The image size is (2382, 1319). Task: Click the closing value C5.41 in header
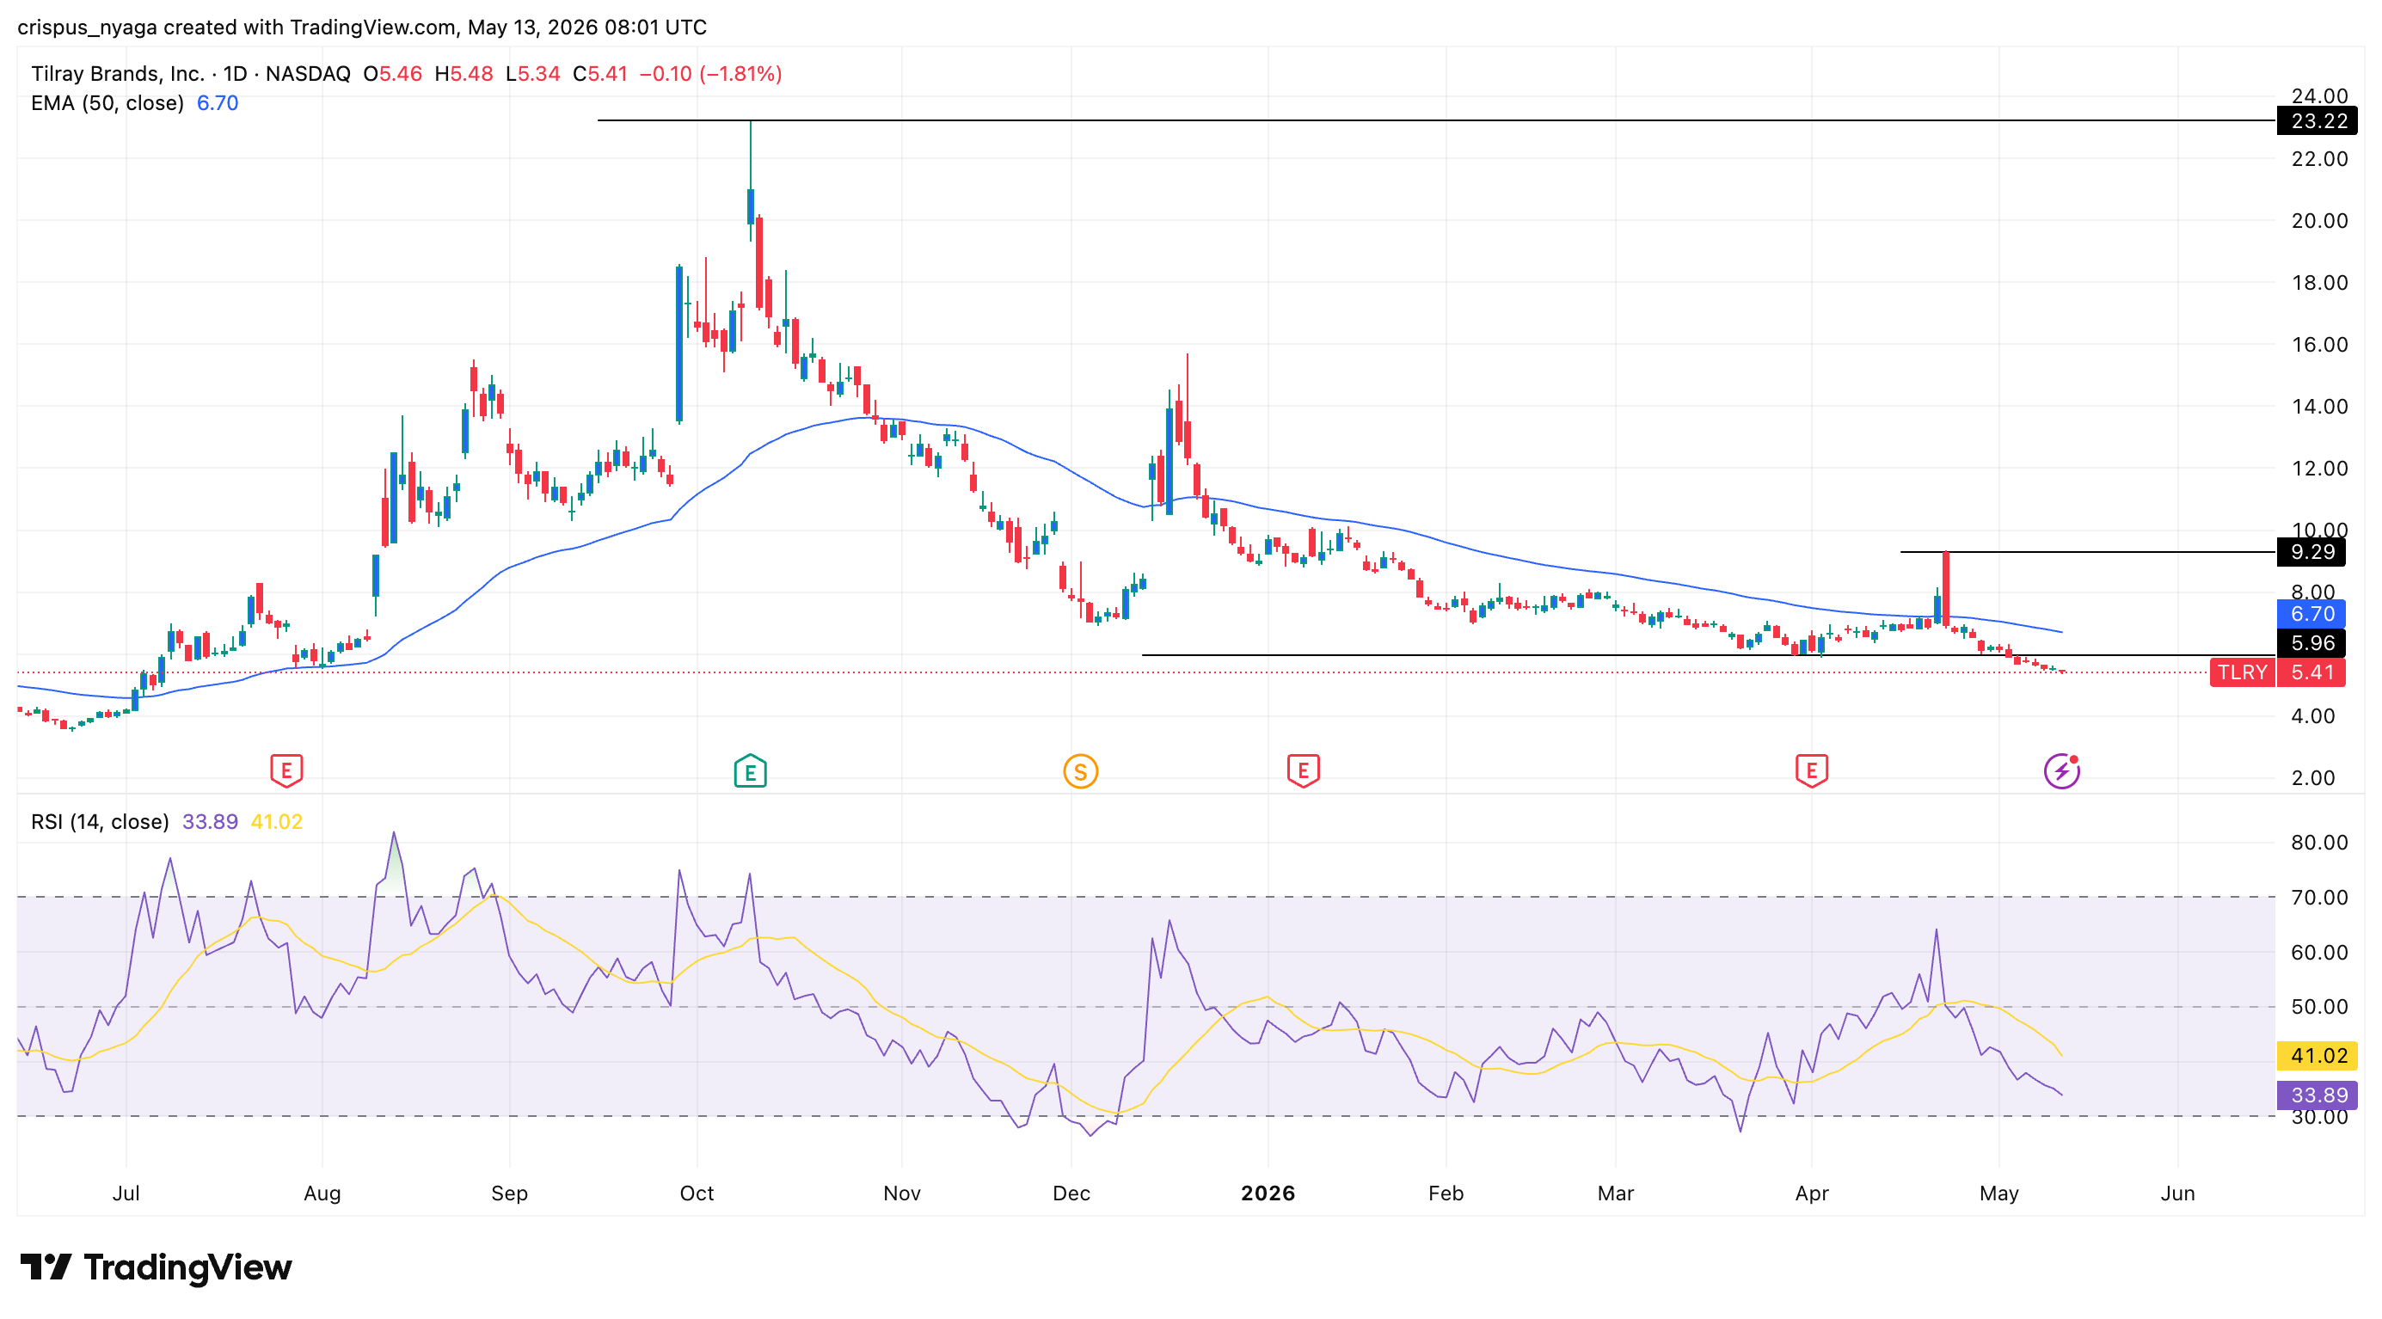click(600, 74)
